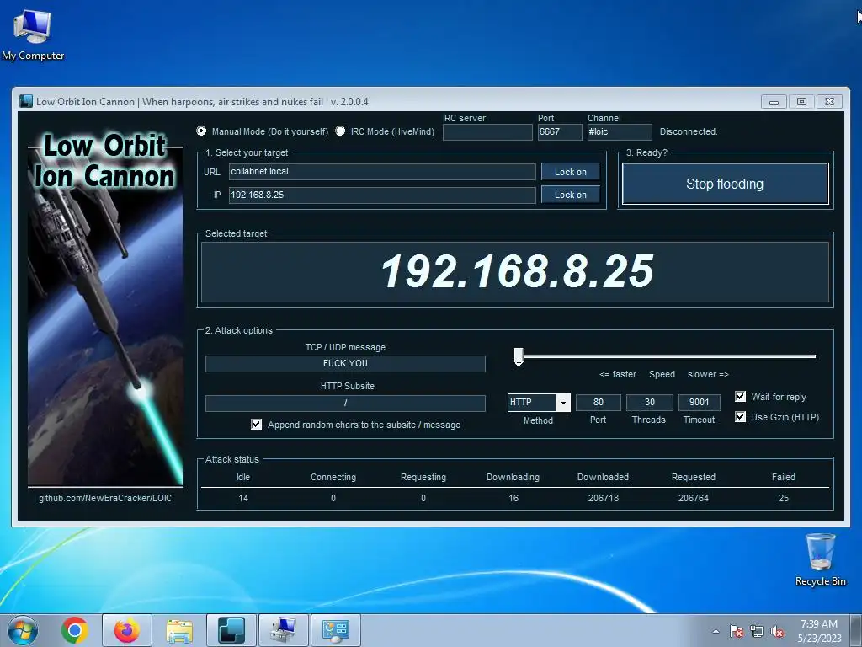This screenshot has height=647, width=862.
Task: Select IRC Mode (HiveMind) radio button
Action: (340, 131)
